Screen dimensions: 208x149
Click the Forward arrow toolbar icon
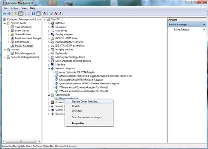(x=9, y=13)
